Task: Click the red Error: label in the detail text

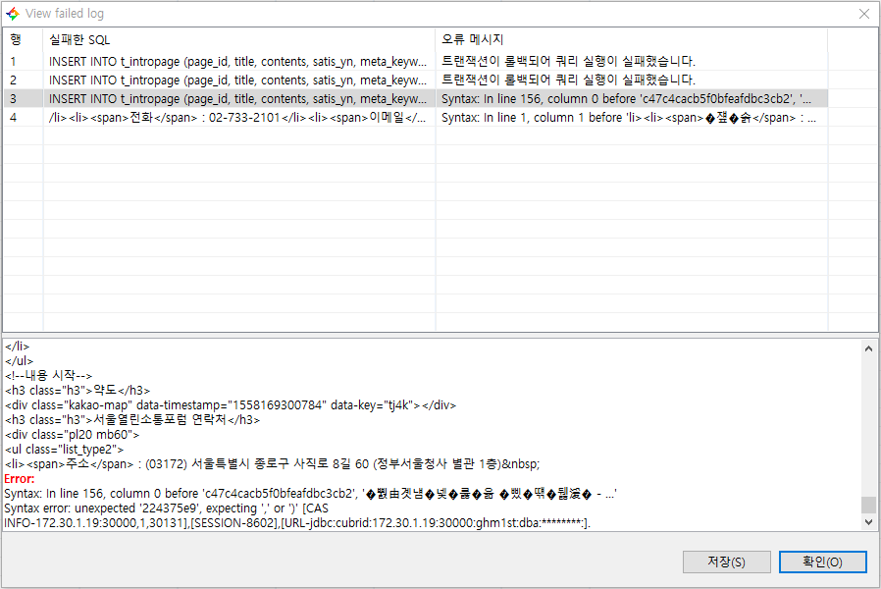Action: click(x=21, y=478)
